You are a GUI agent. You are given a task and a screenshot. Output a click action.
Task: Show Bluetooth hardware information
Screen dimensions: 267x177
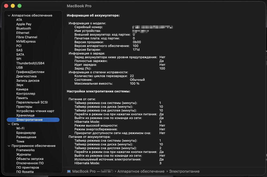click(x=23, y=28)
